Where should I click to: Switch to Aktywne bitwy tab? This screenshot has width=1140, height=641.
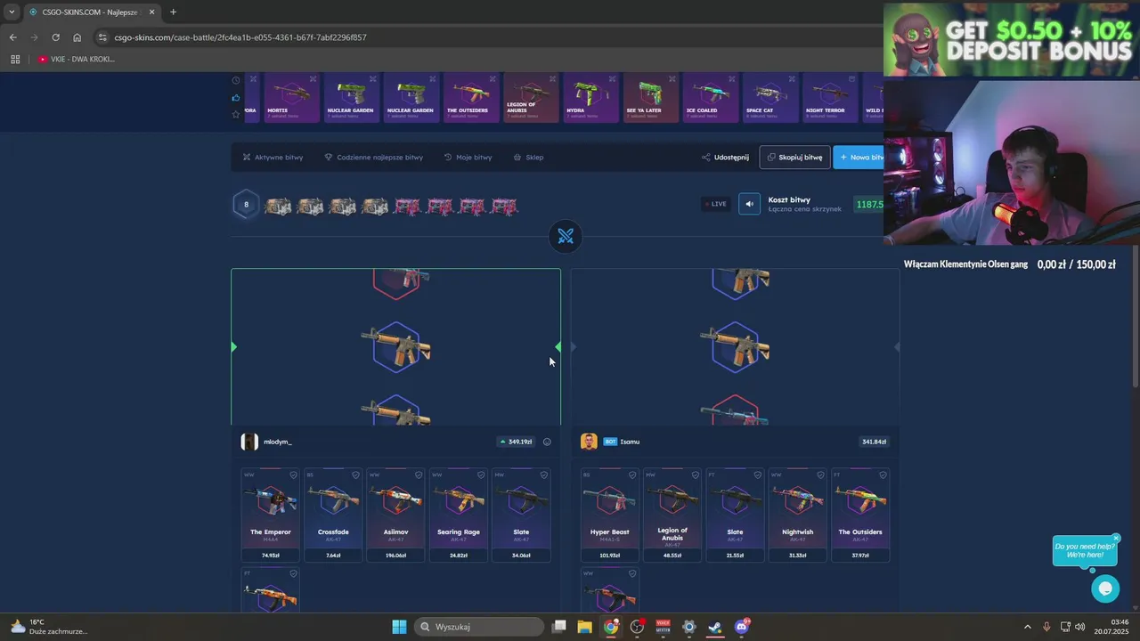(x=273, y=158)
